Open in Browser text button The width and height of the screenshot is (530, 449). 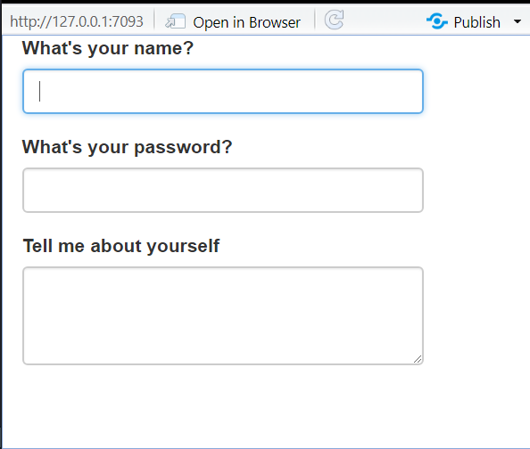click(246, 22)
